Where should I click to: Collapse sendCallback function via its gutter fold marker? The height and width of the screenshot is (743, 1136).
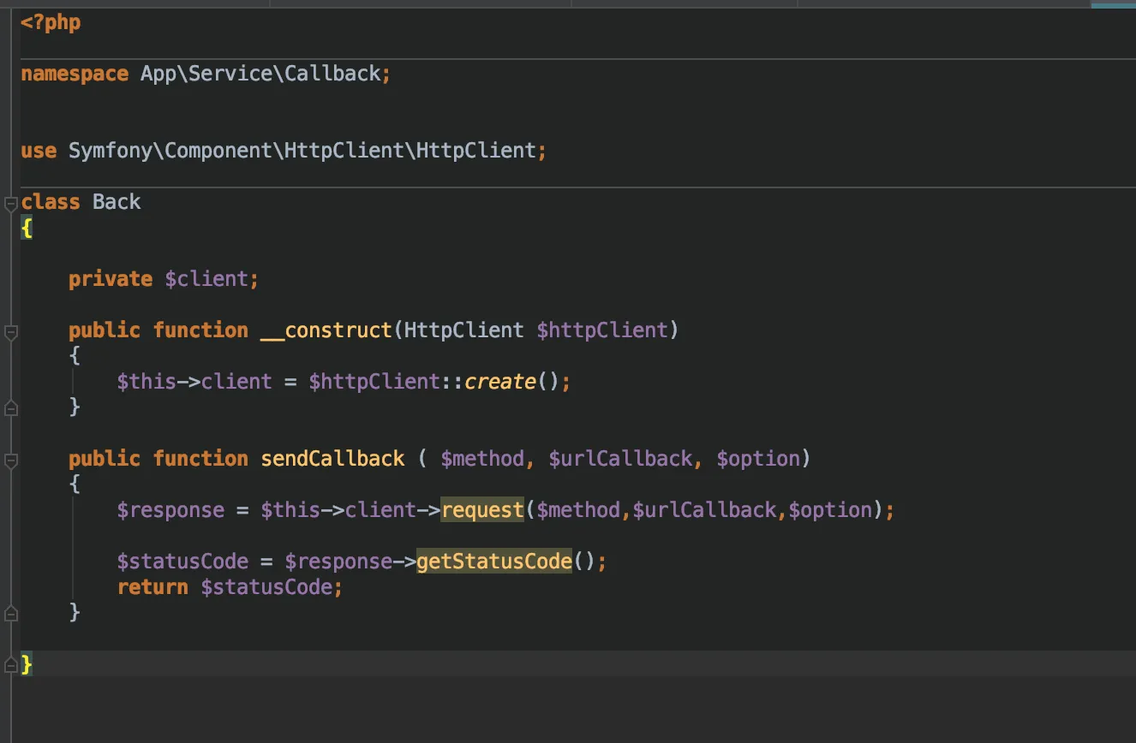tap(10, 461)
